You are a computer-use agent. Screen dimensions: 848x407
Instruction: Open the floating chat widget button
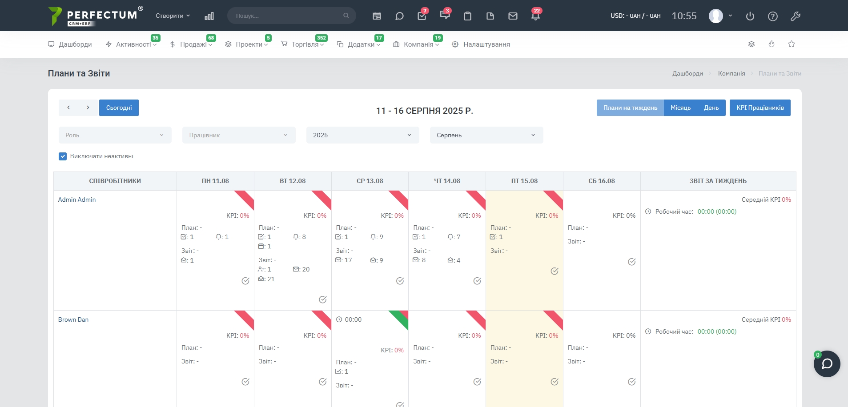[827, 364]
